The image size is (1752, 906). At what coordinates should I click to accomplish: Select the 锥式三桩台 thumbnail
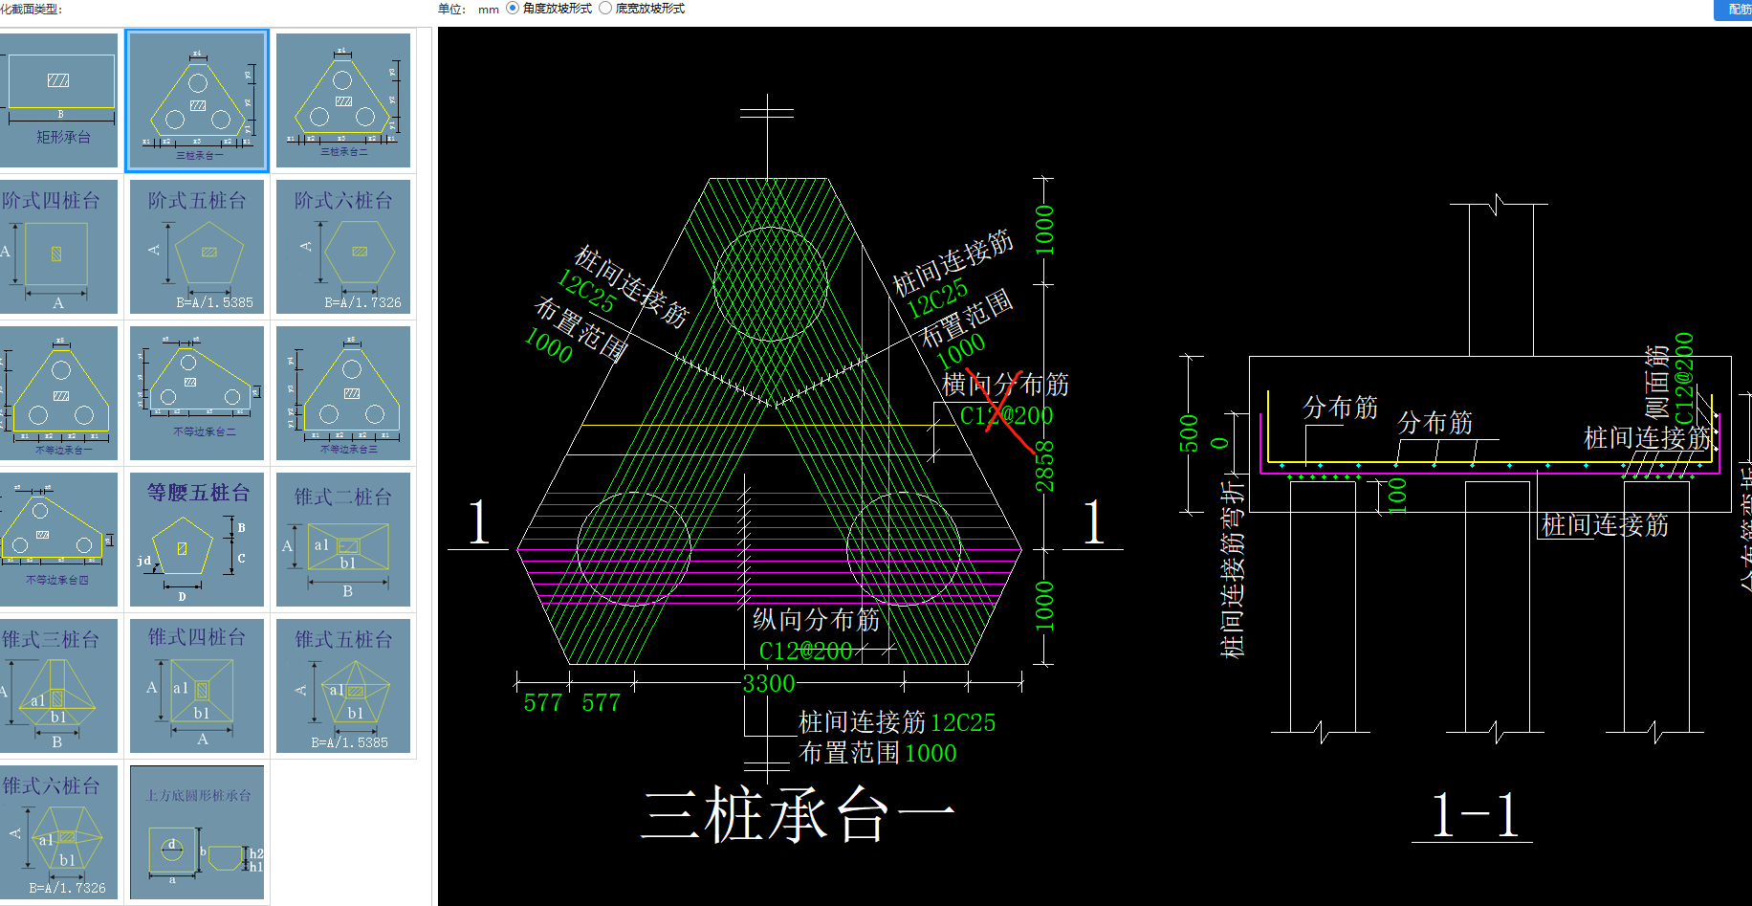[x=58, y=686]
